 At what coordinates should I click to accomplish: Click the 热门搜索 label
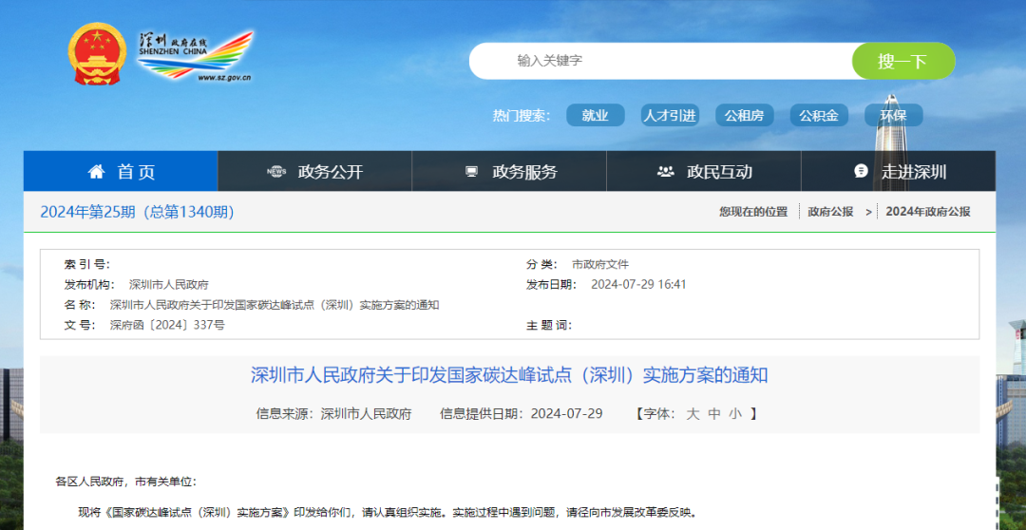pos(522,116)
